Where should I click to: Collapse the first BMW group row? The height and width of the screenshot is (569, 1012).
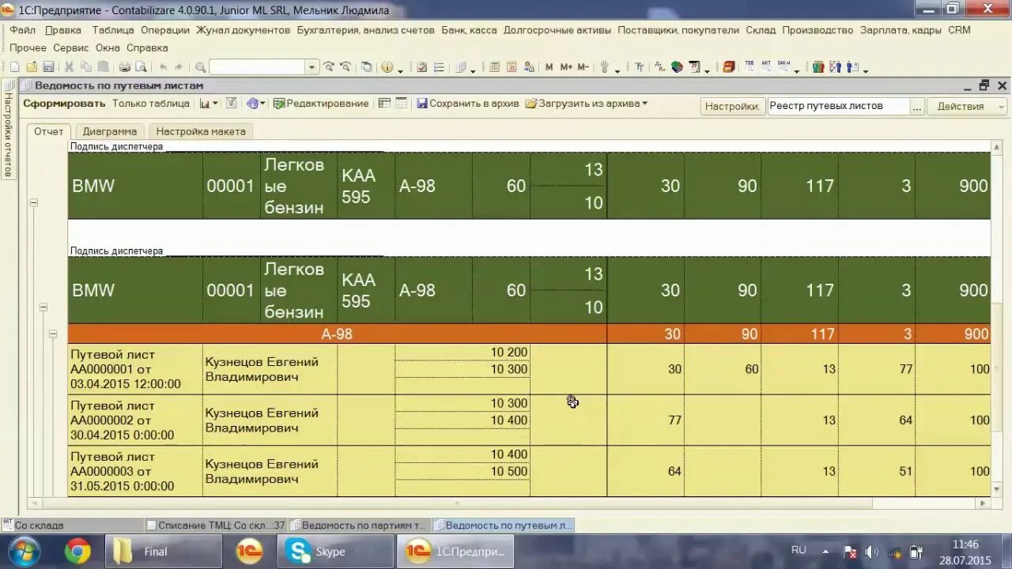33,202
